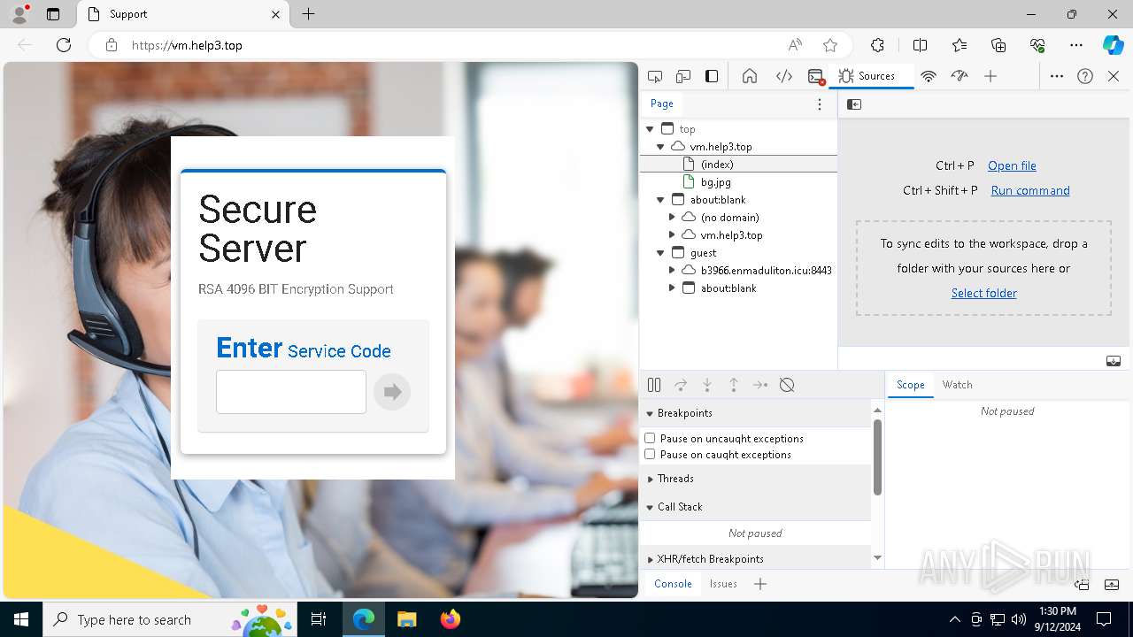Expand the (no domain) node
Viewport: 1133px width, 637px height.
click(x=672, y=218)
